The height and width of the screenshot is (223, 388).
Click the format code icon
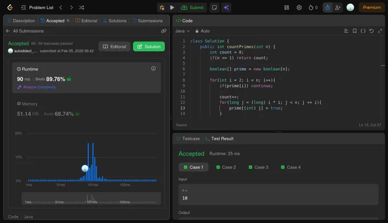[x=346, y=31]
